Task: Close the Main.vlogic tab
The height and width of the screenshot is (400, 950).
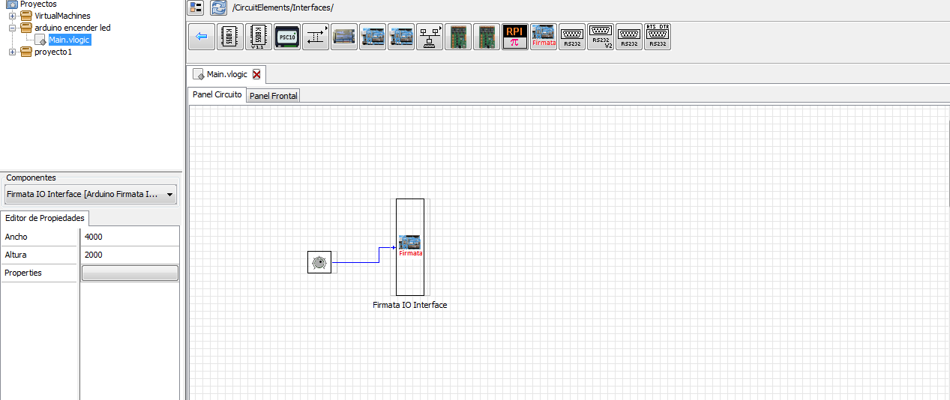Action: (256, 74)
